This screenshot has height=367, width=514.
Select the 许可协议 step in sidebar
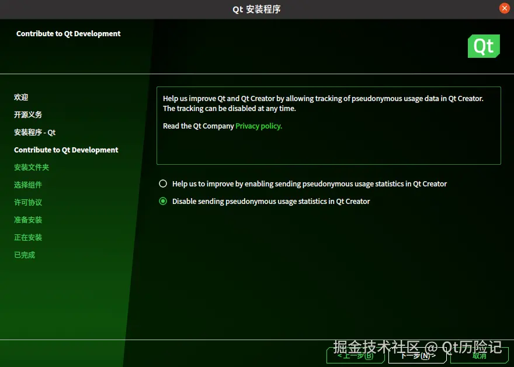coord(28,202)
